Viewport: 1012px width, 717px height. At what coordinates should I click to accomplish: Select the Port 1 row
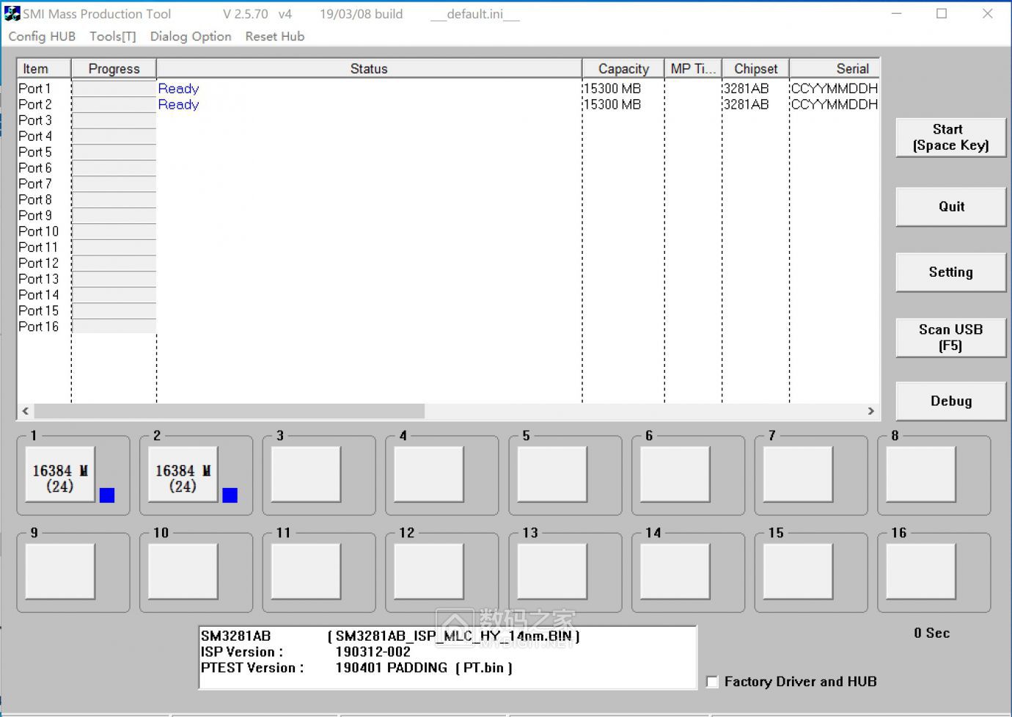pos(448,88)
